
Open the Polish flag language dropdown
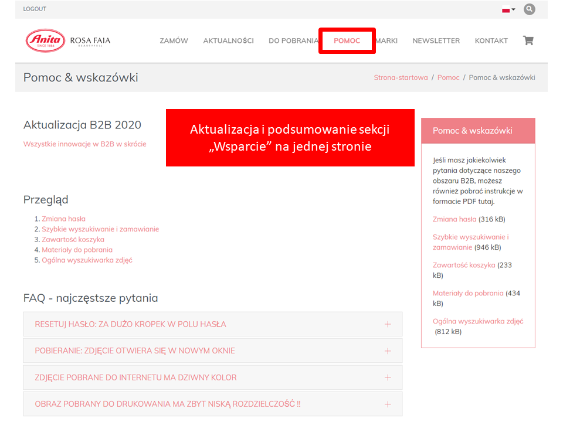click(x=508, y=9)
